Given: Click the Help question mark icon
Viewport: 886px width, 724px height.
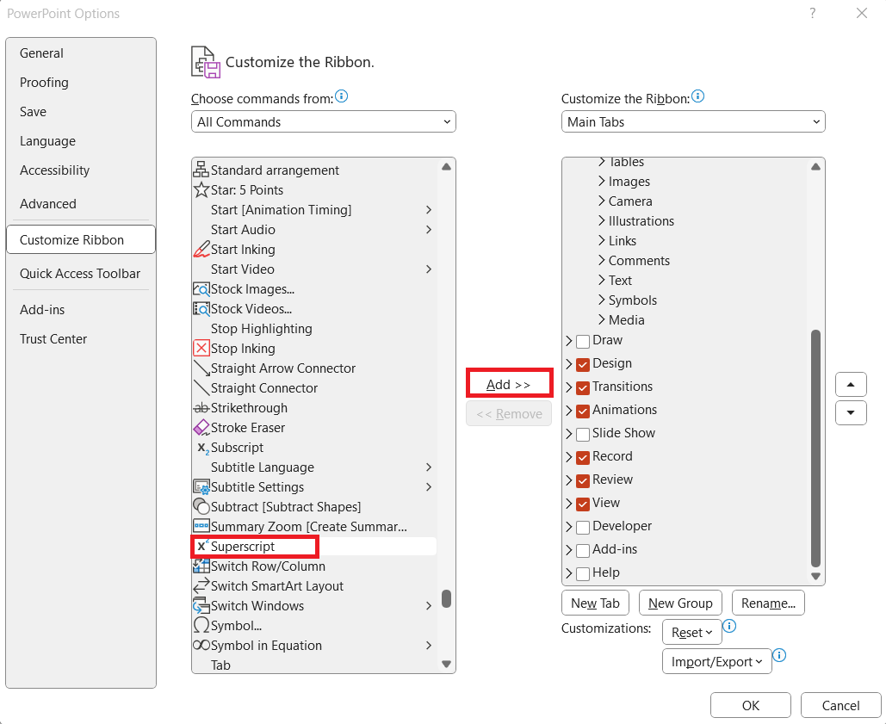Looking at the screenshot, I should pos(812,13).
